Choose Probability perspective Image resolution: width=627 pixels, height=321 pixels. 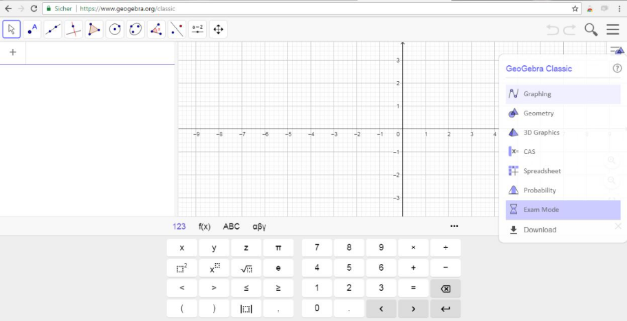563,190
